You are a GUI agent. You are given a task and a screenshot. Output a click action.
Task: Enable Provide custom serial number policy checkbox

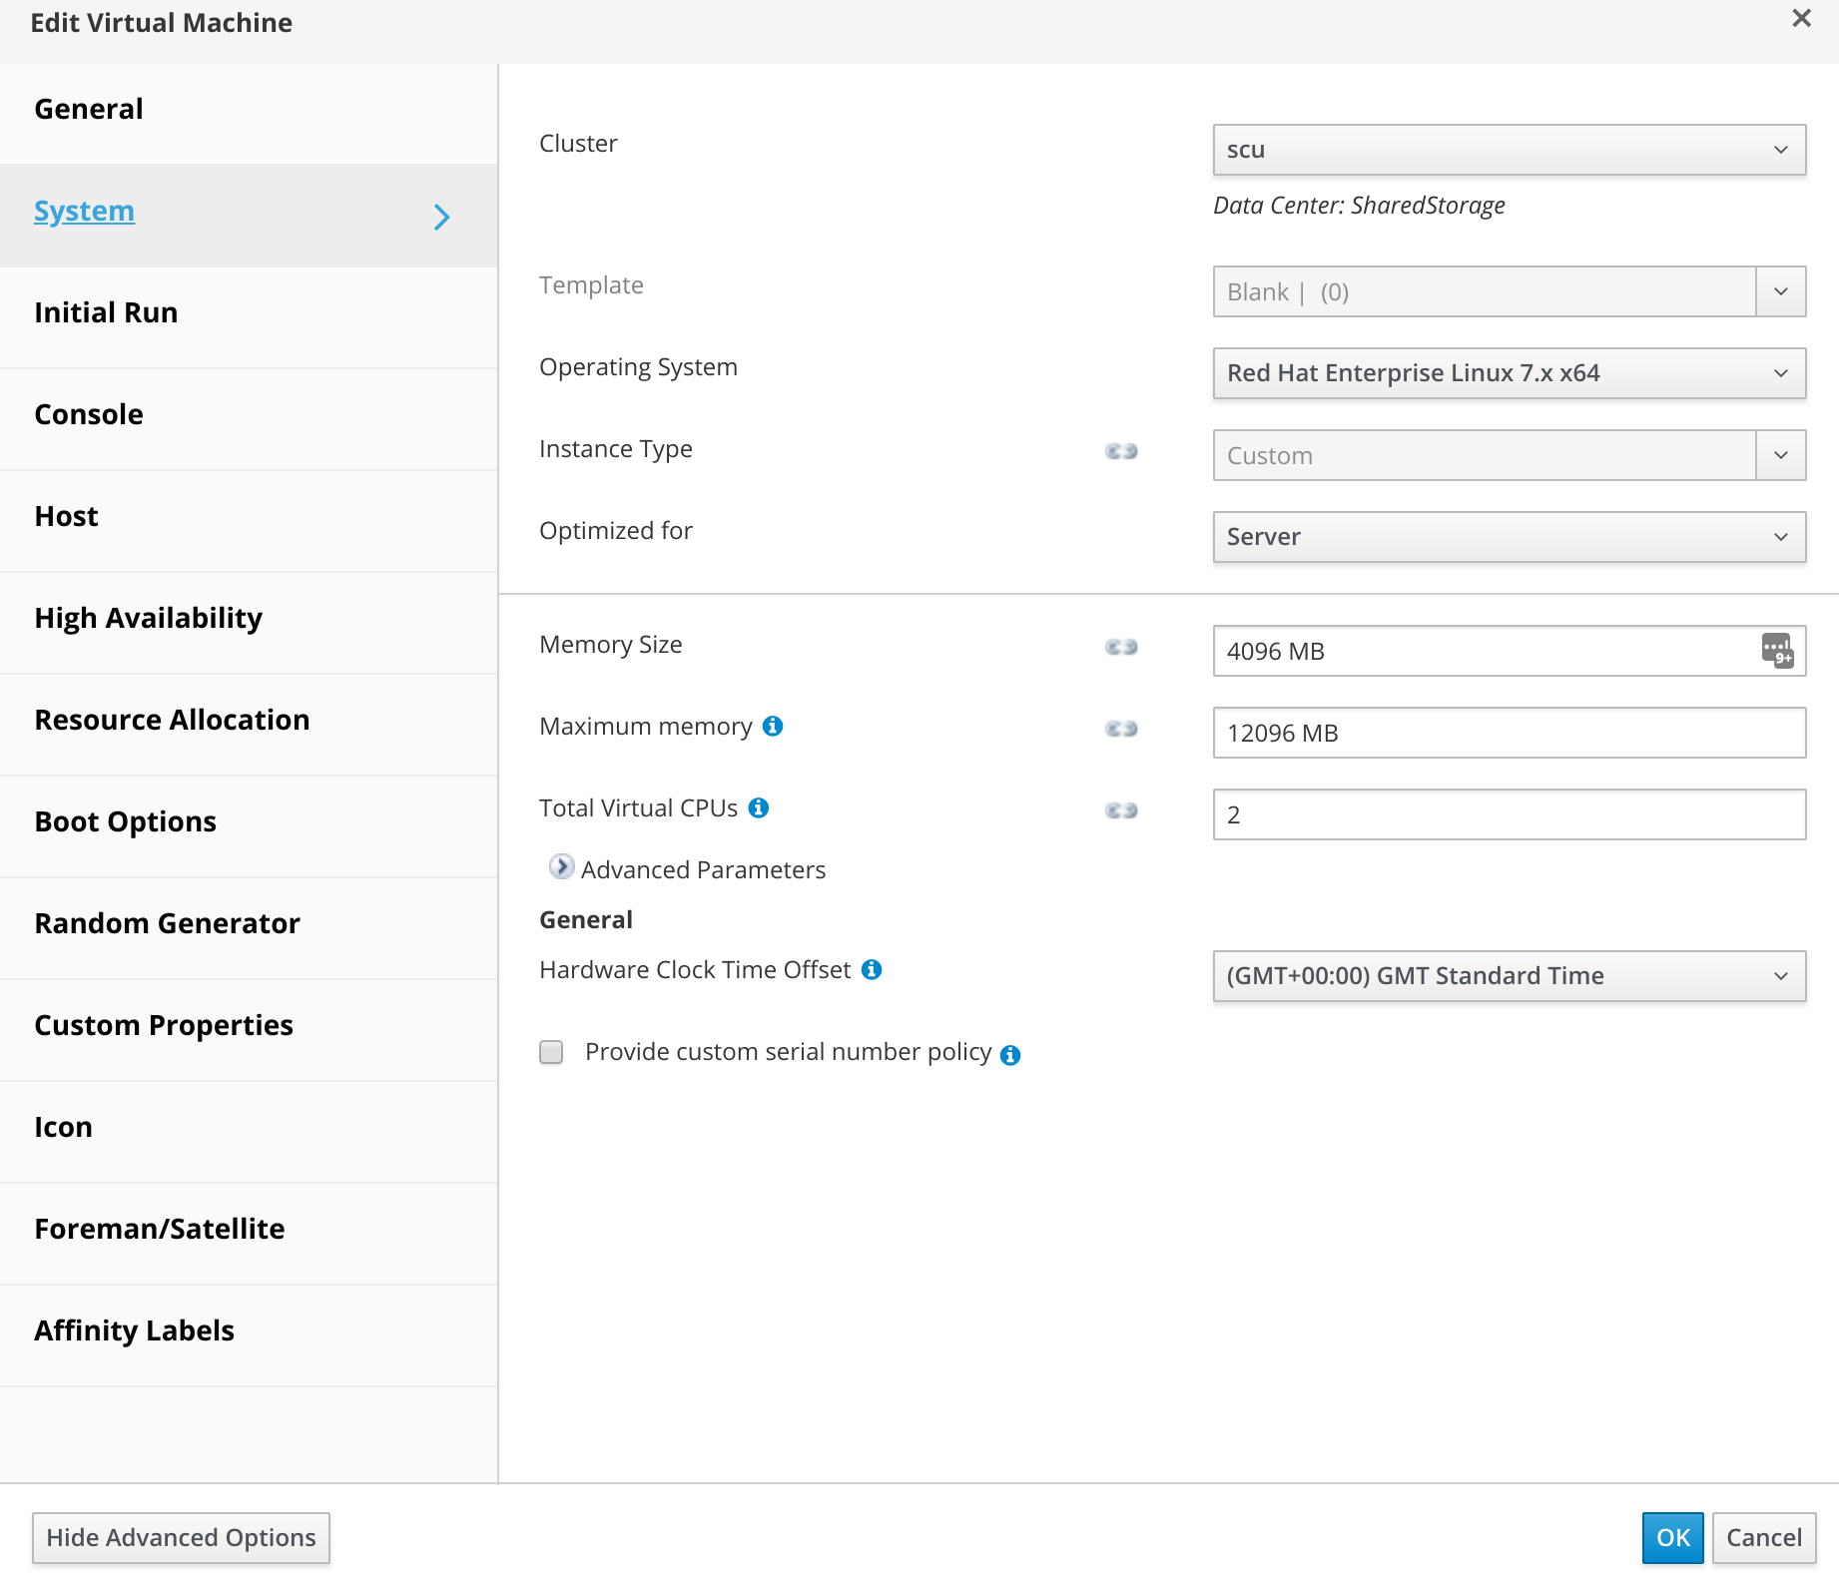coord(551,1053)
